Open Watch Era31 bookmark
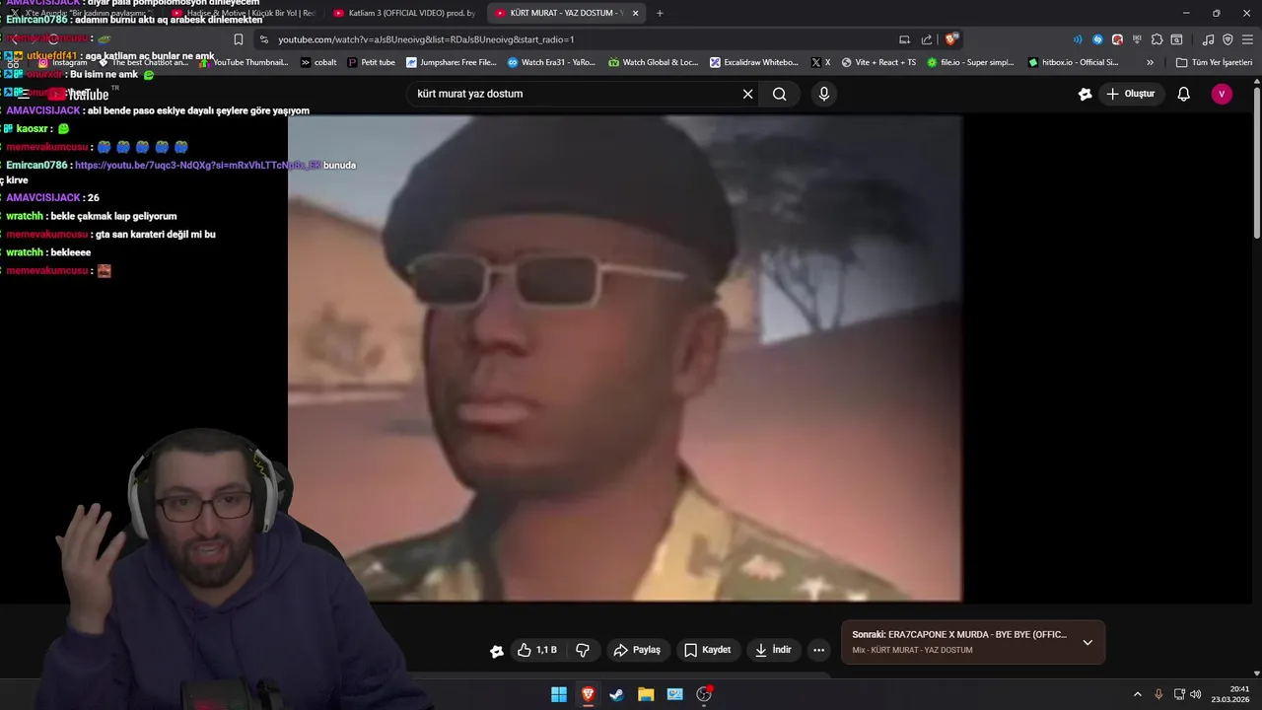Screen dimensions: 1262x710 tap(552, 62)
